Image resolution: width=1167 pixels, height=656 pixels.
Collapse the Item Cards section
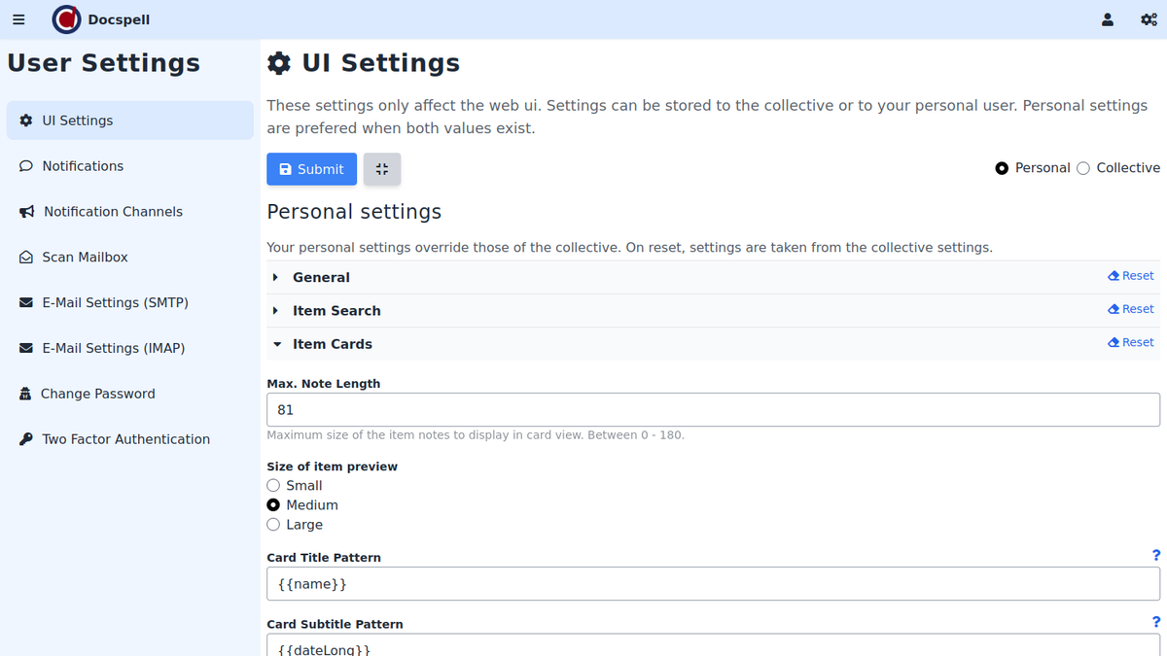pos(332,344)
